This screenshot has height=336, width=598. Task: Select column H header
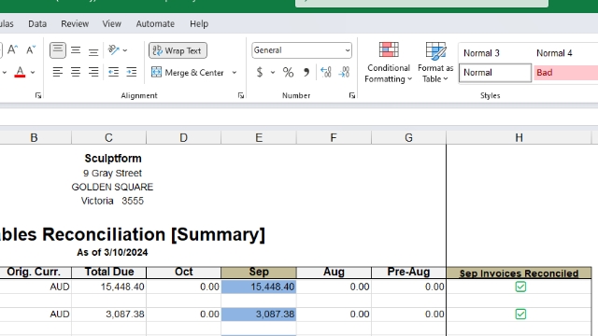[519, 137]
